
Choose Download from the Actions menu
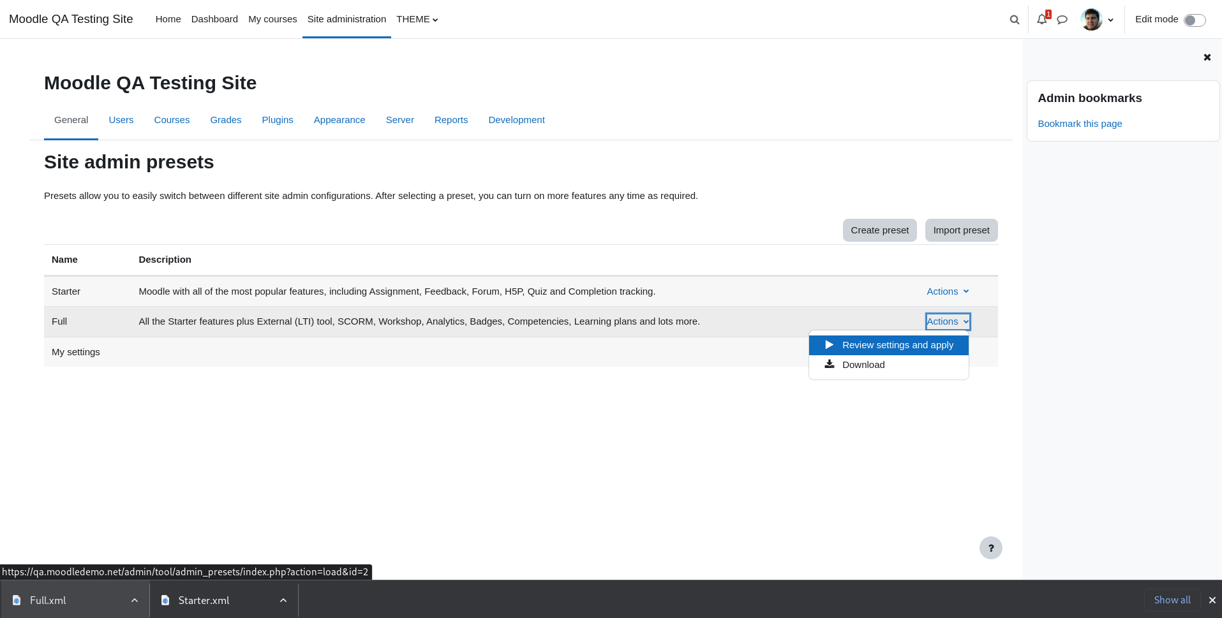(x=888, y=365)
